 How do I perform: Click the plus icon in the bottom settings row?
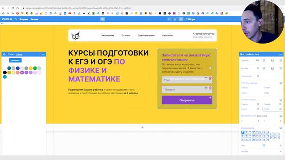point(281,151)
